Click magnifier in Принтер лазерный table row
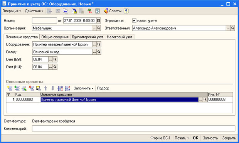This screenshot has width=239, height=143. (205, 99)
